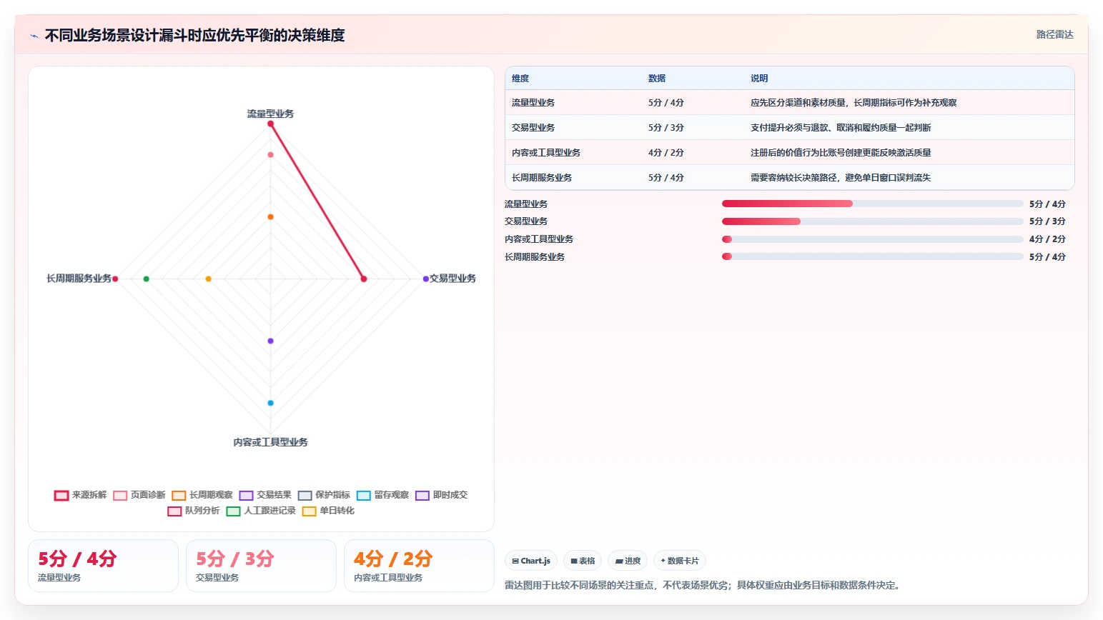
Task: Click the purple point next to the 交易型业务 label
Action: (425, 279)
